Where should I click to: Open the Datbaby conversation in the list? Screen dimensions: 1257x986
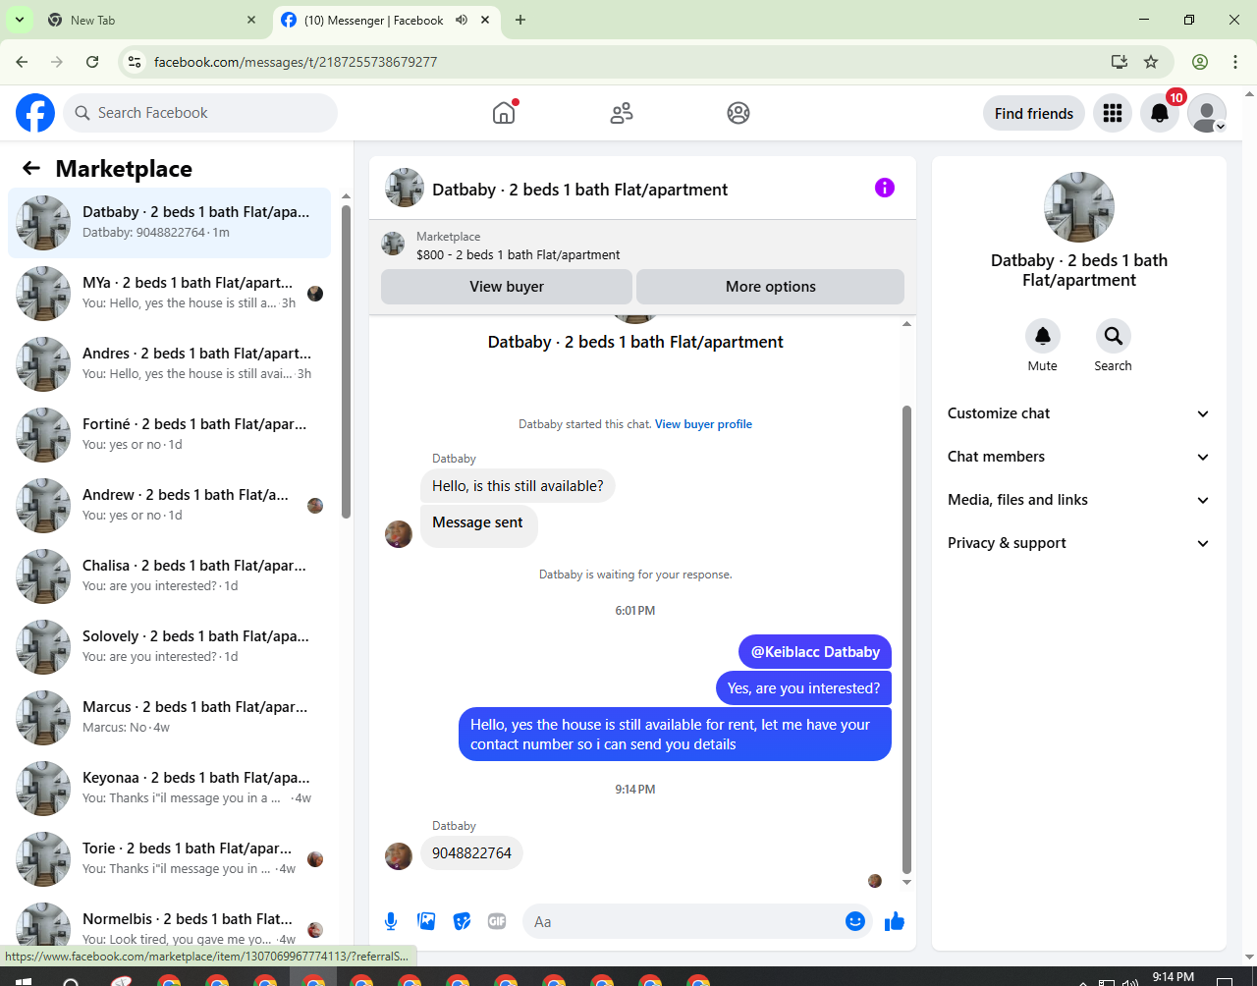pos(169,223)
